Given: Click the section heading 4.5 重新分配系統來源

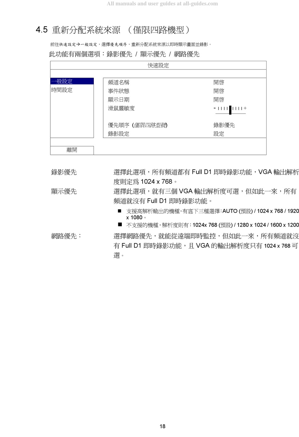Looking at the screenshot, I should pos(113,30).
